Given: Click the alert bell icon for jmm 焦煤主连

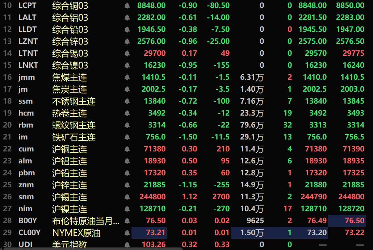Looking at the screenshot, I should tap(127, 77).
